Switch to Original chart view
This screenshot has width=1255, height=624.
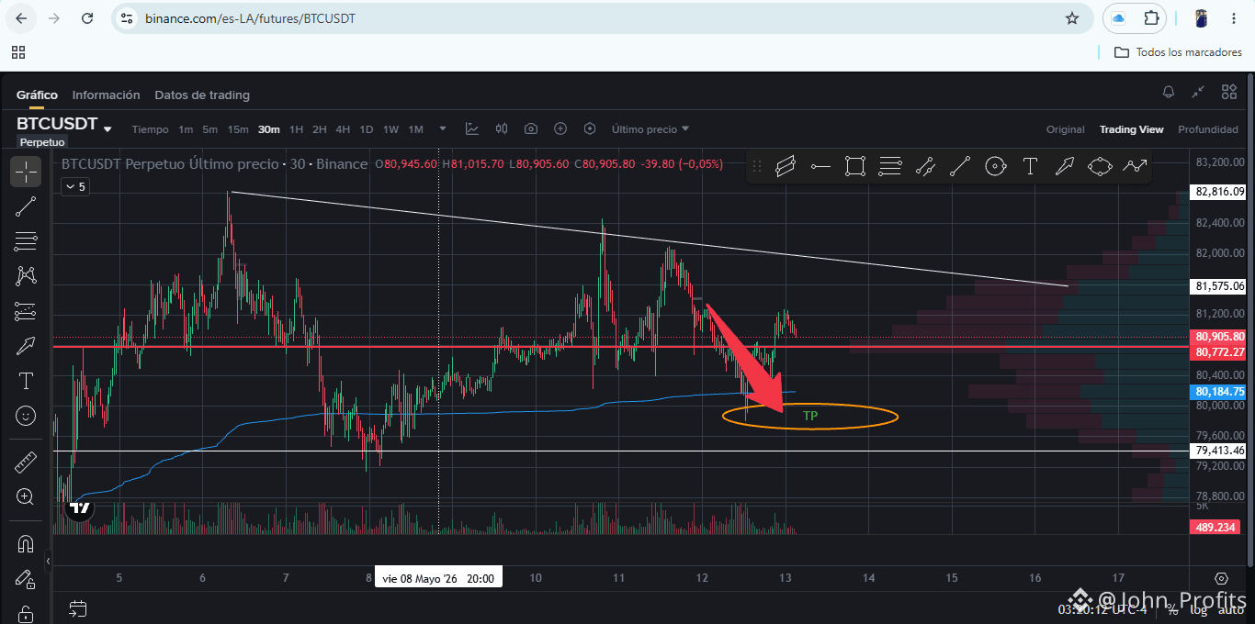pyautogui.click(x=1066, y=129)
